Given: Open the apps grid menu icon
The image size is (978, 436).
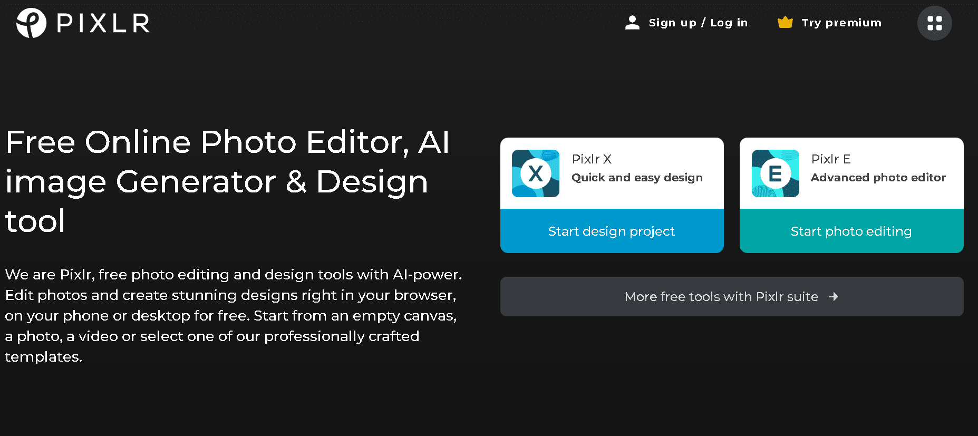Looking at the screenshot, I should [934, 23].
